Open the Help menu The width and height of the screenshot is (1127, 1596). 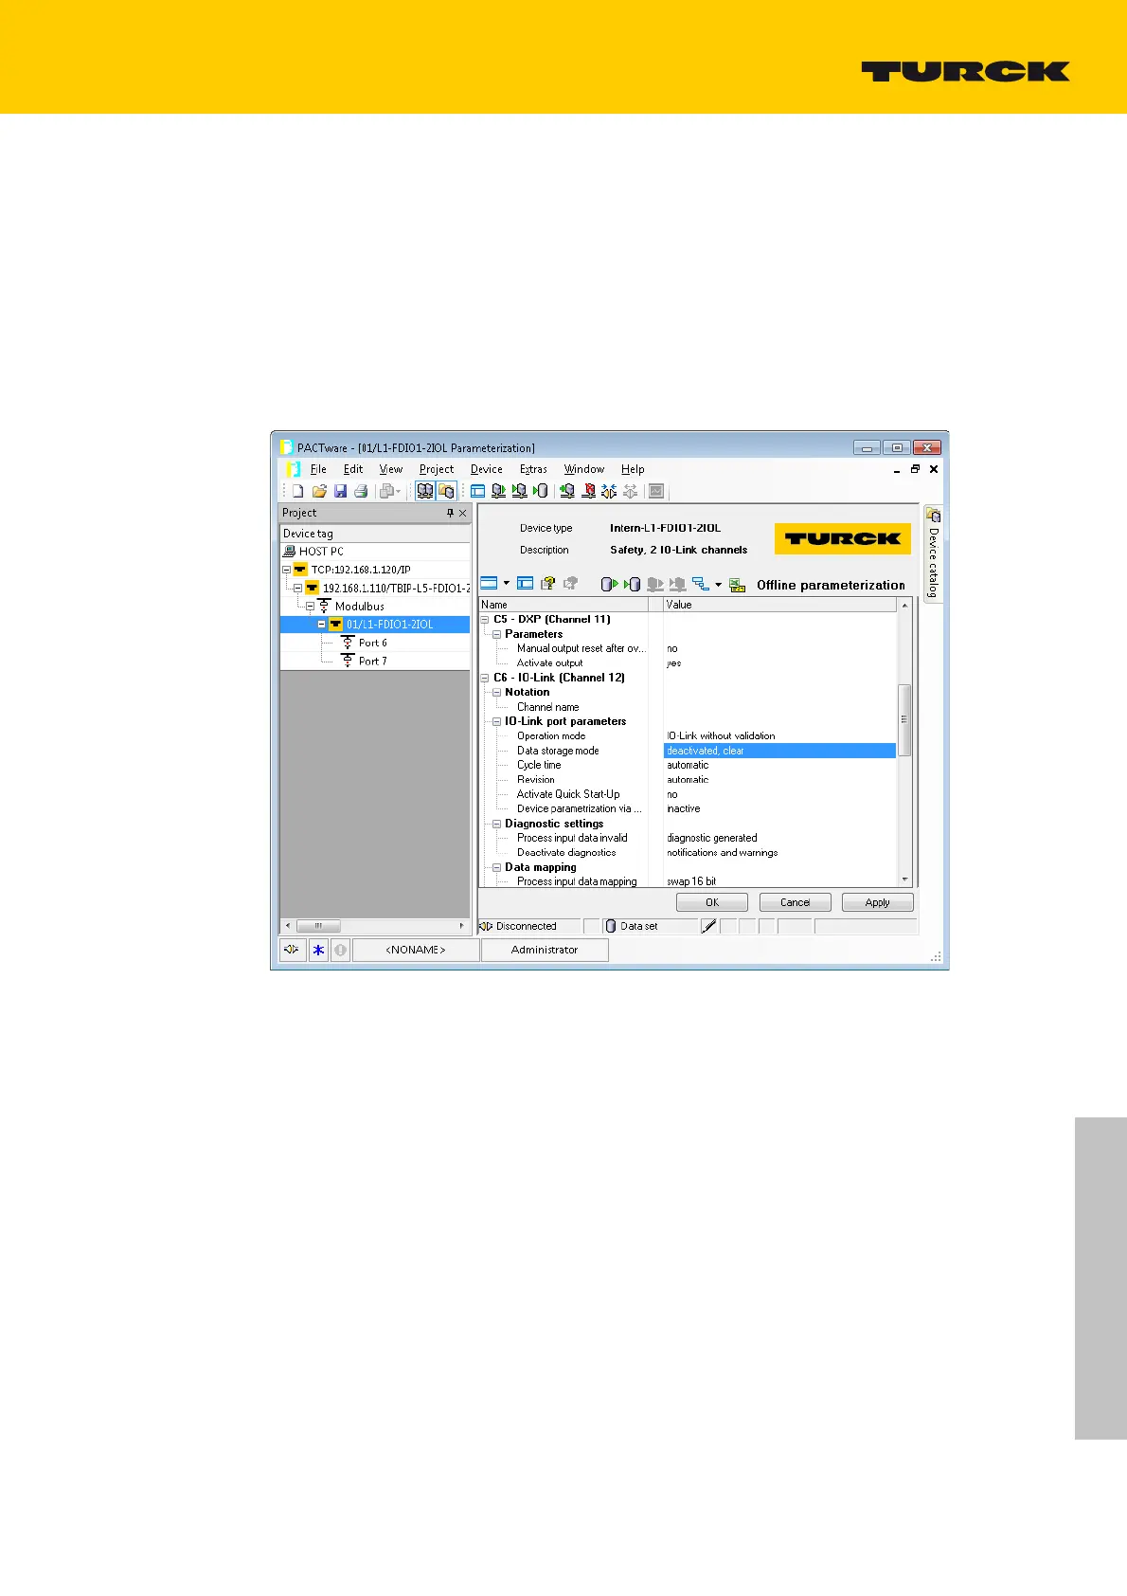point(633,469)
